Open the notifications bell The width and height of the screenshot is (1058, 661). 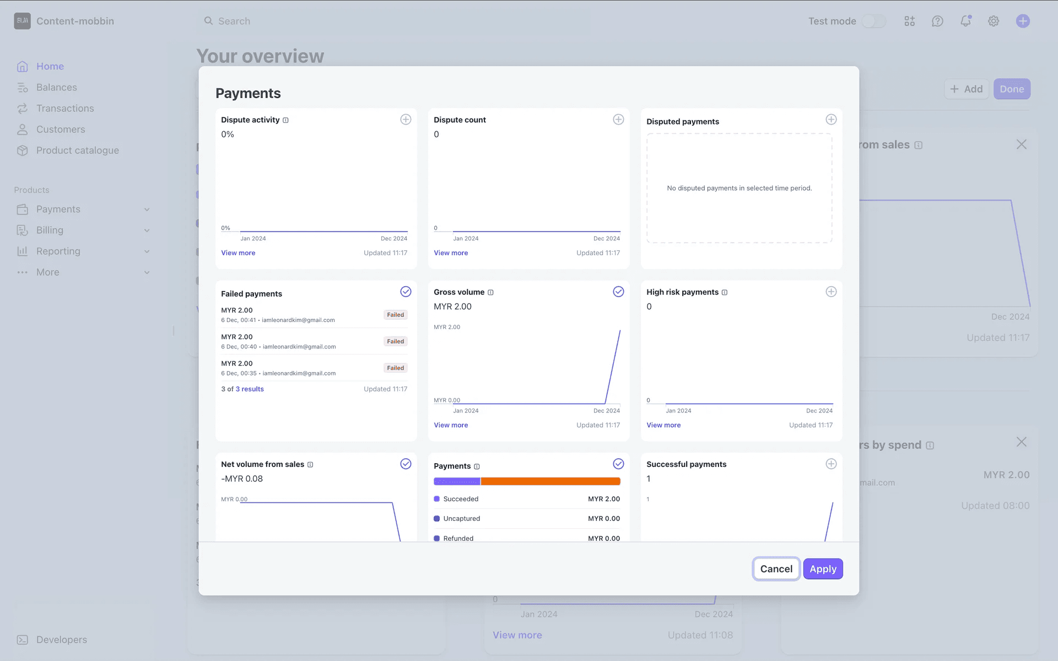pos(966,20)
